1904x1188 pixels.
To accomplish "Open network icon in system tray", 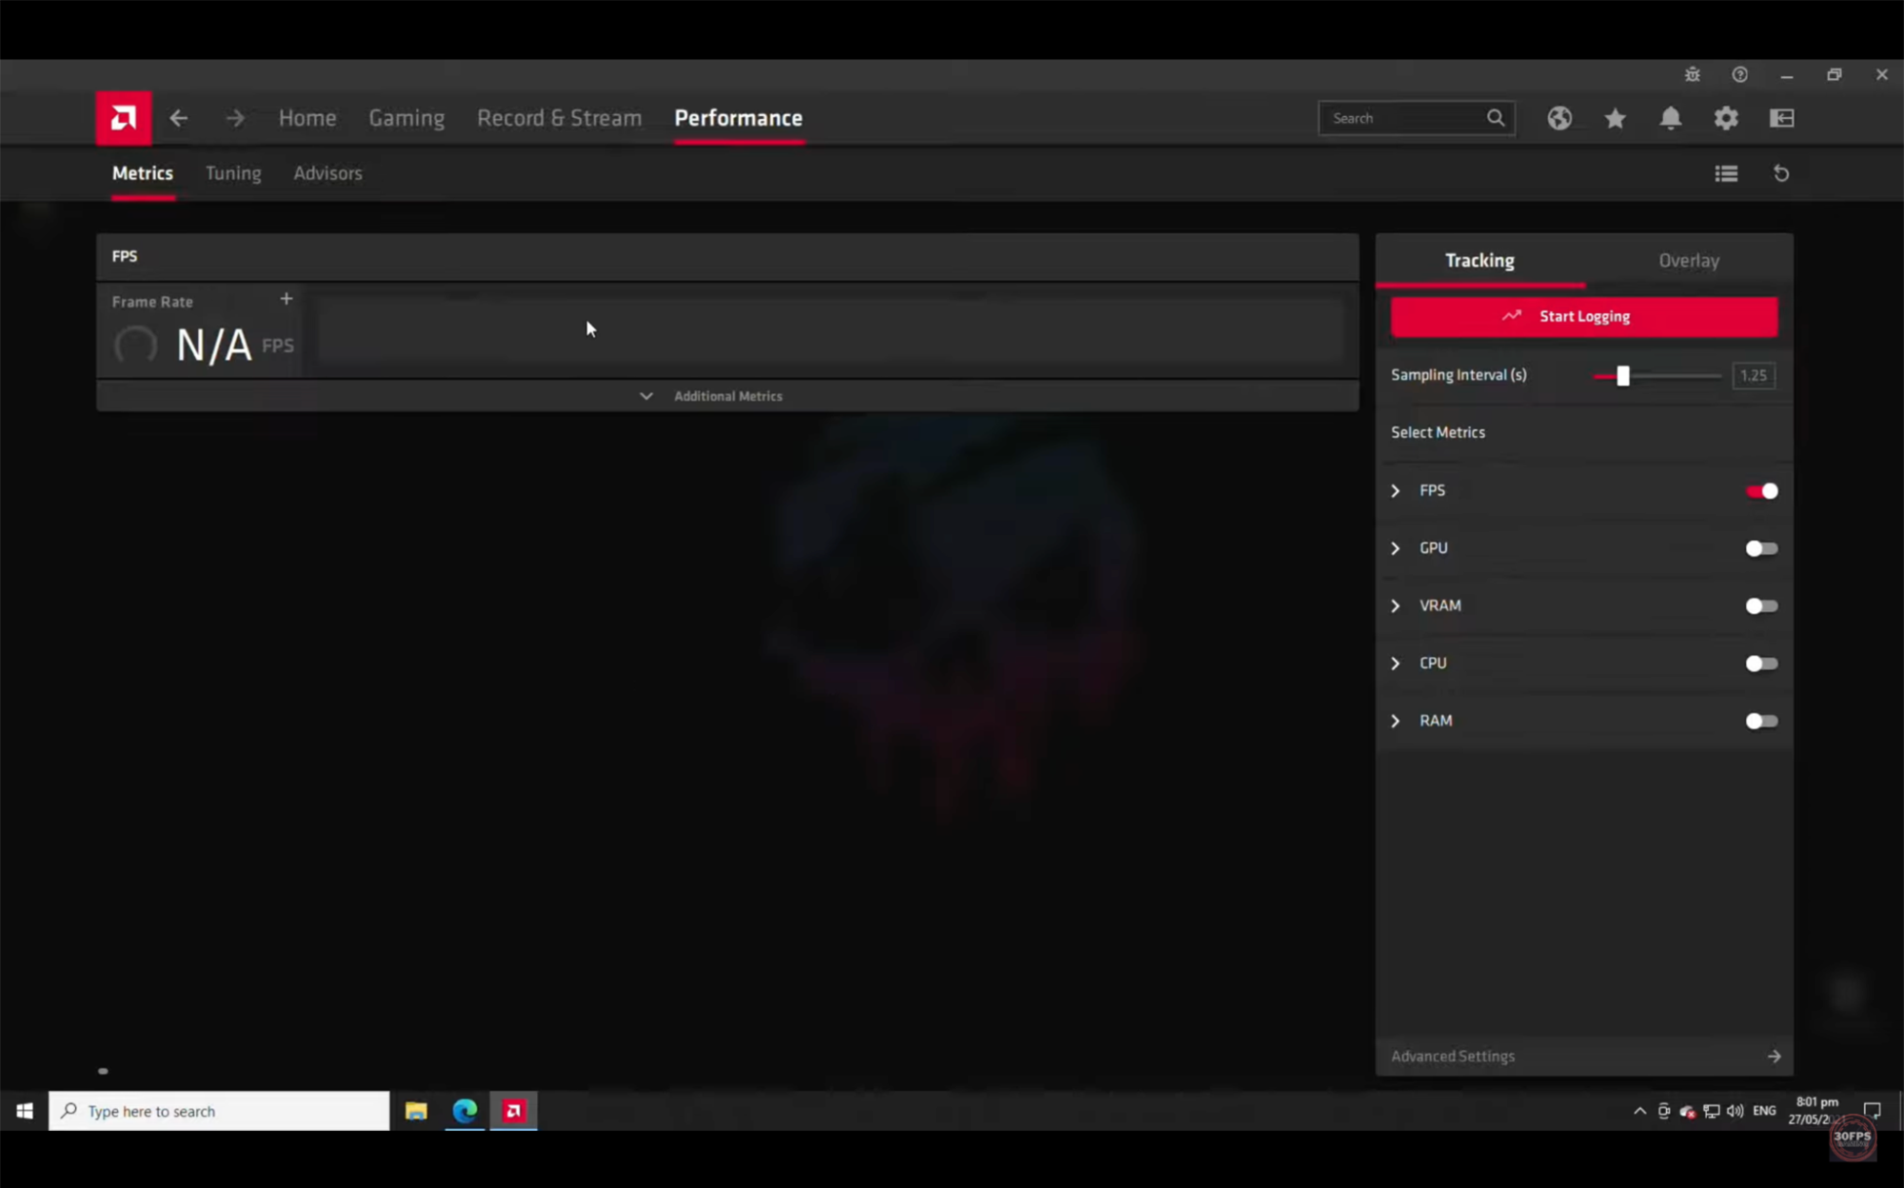I will pyautogui.click(x=1711, y=1111).
